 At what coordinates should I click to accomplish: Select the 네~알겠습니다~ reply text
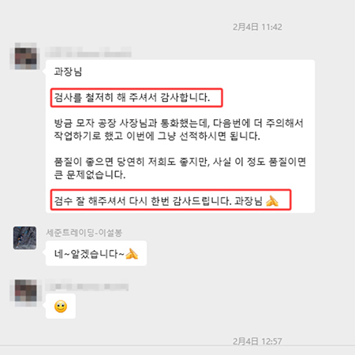point(89,254)
